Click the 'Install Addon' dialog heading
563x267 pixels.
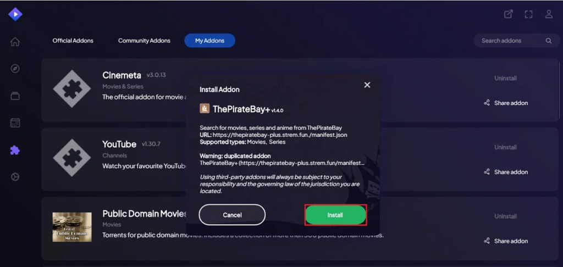click(x=219, y=90)
